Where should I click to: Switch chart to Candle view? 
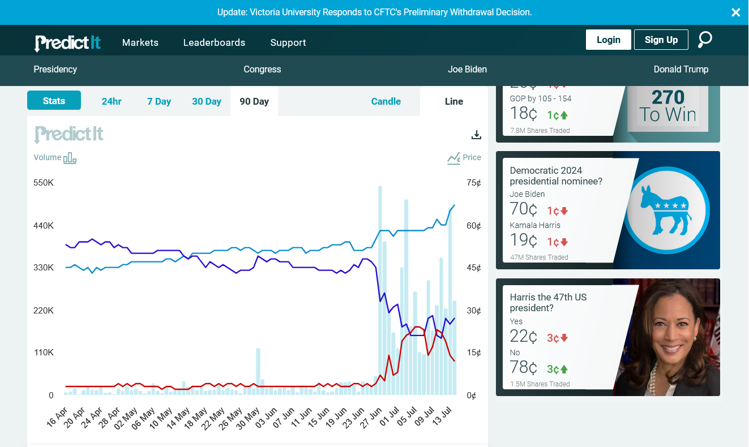coord(386,101)
